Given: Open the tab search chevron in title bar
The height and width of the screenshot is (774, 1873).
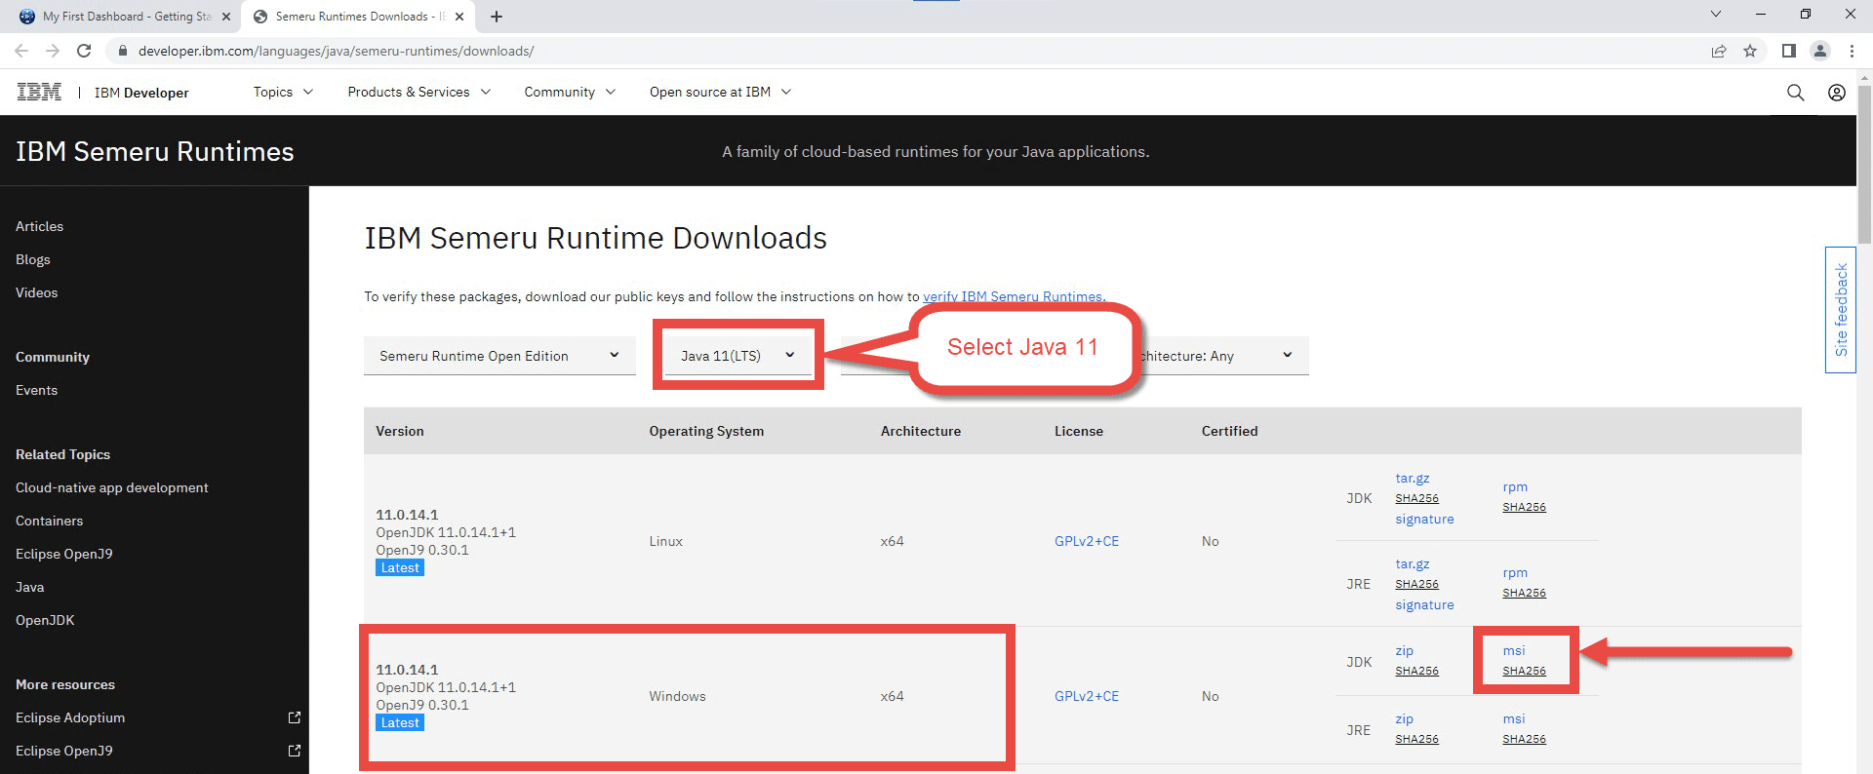Looking at the screenshot, I should coord(1716,14).
